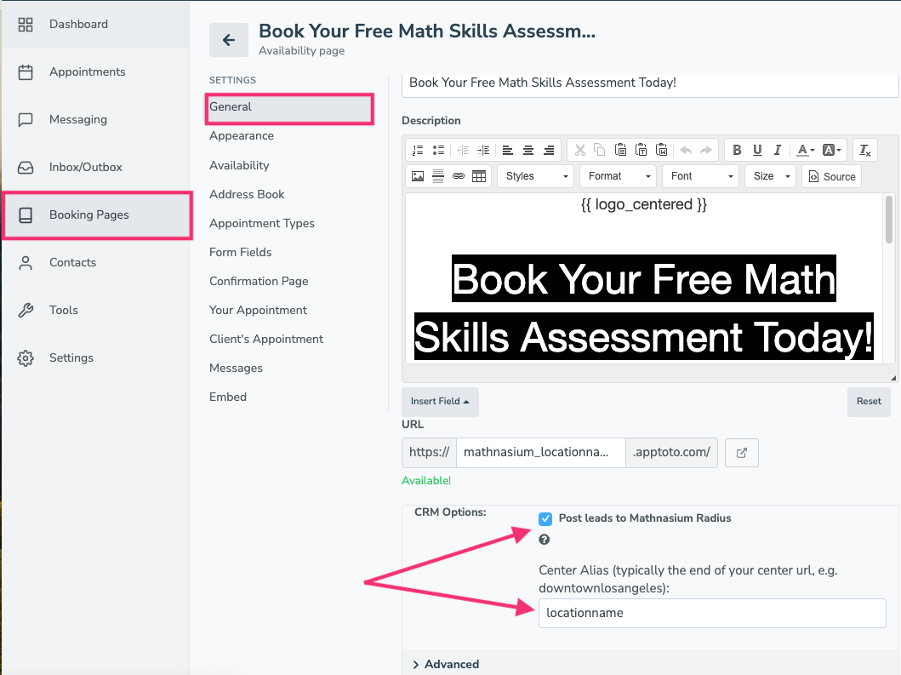The height and width of the screenshot is (675, 901).
Task: Open Your Appointment settings
Action: click(x=258, y=310)
